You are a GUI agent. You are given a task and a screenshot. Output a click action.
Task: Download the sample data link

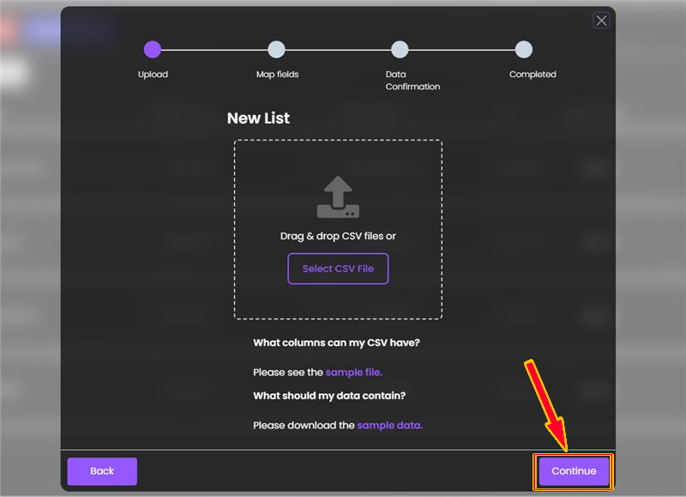390,425
